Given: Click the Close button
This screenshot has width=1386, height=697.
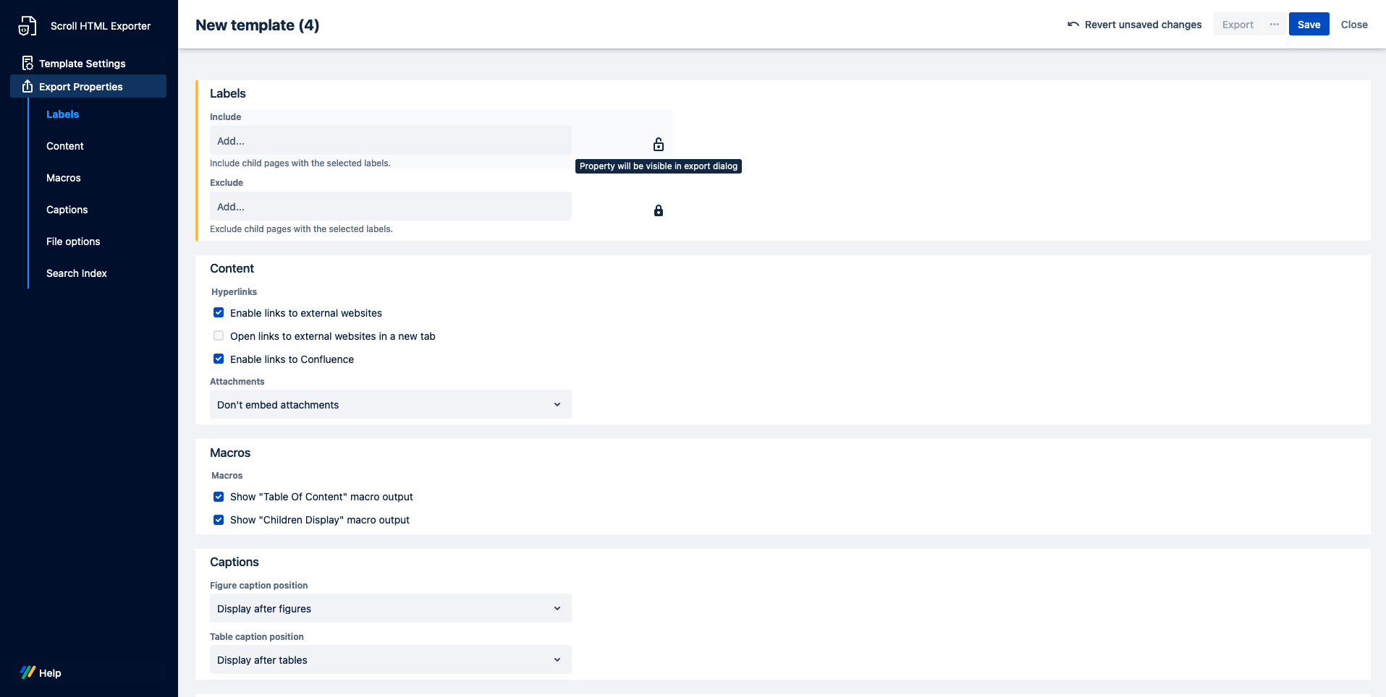Looking at the screenshot, I should [x=1353, y=25].
